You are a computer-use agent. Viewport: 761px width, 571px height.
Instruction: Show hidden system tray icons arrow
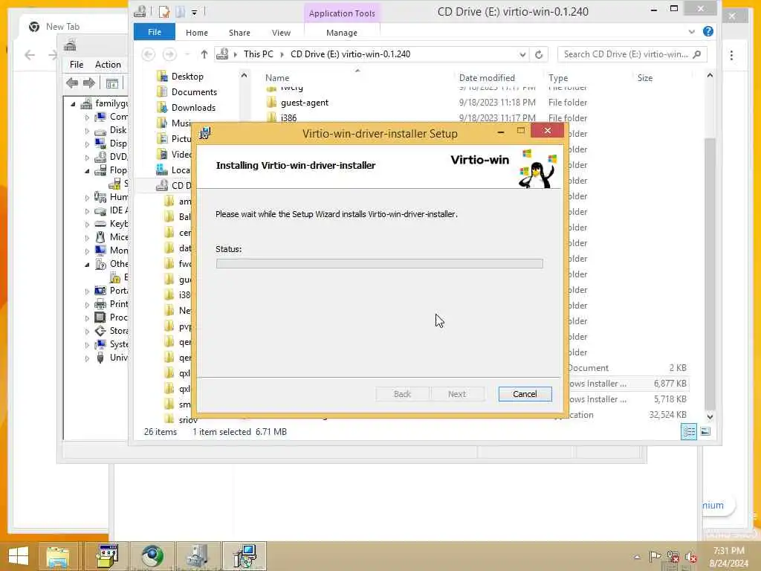637,557
